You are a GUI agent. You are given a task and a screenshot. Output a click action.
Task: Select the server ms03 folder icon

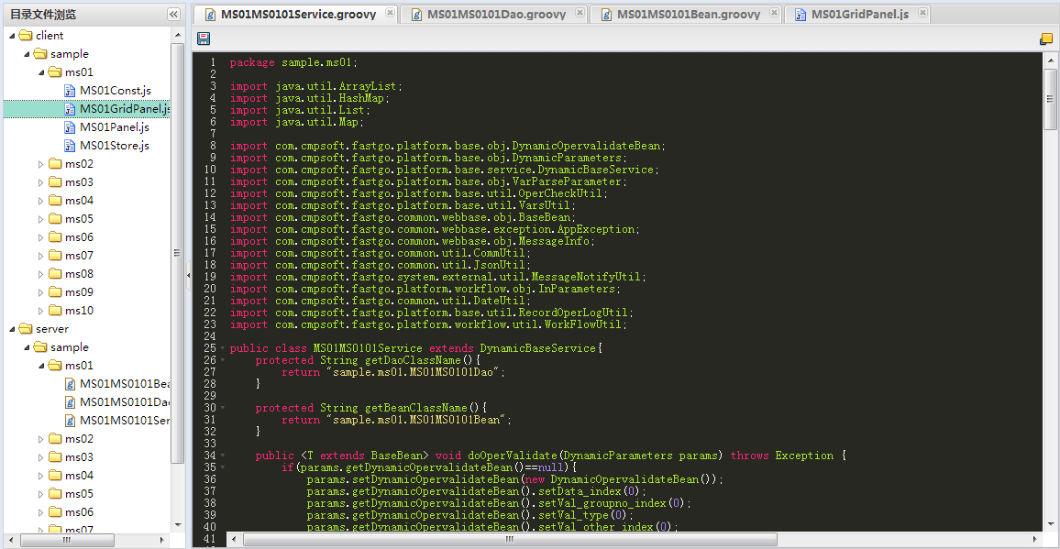click(55, 456)
